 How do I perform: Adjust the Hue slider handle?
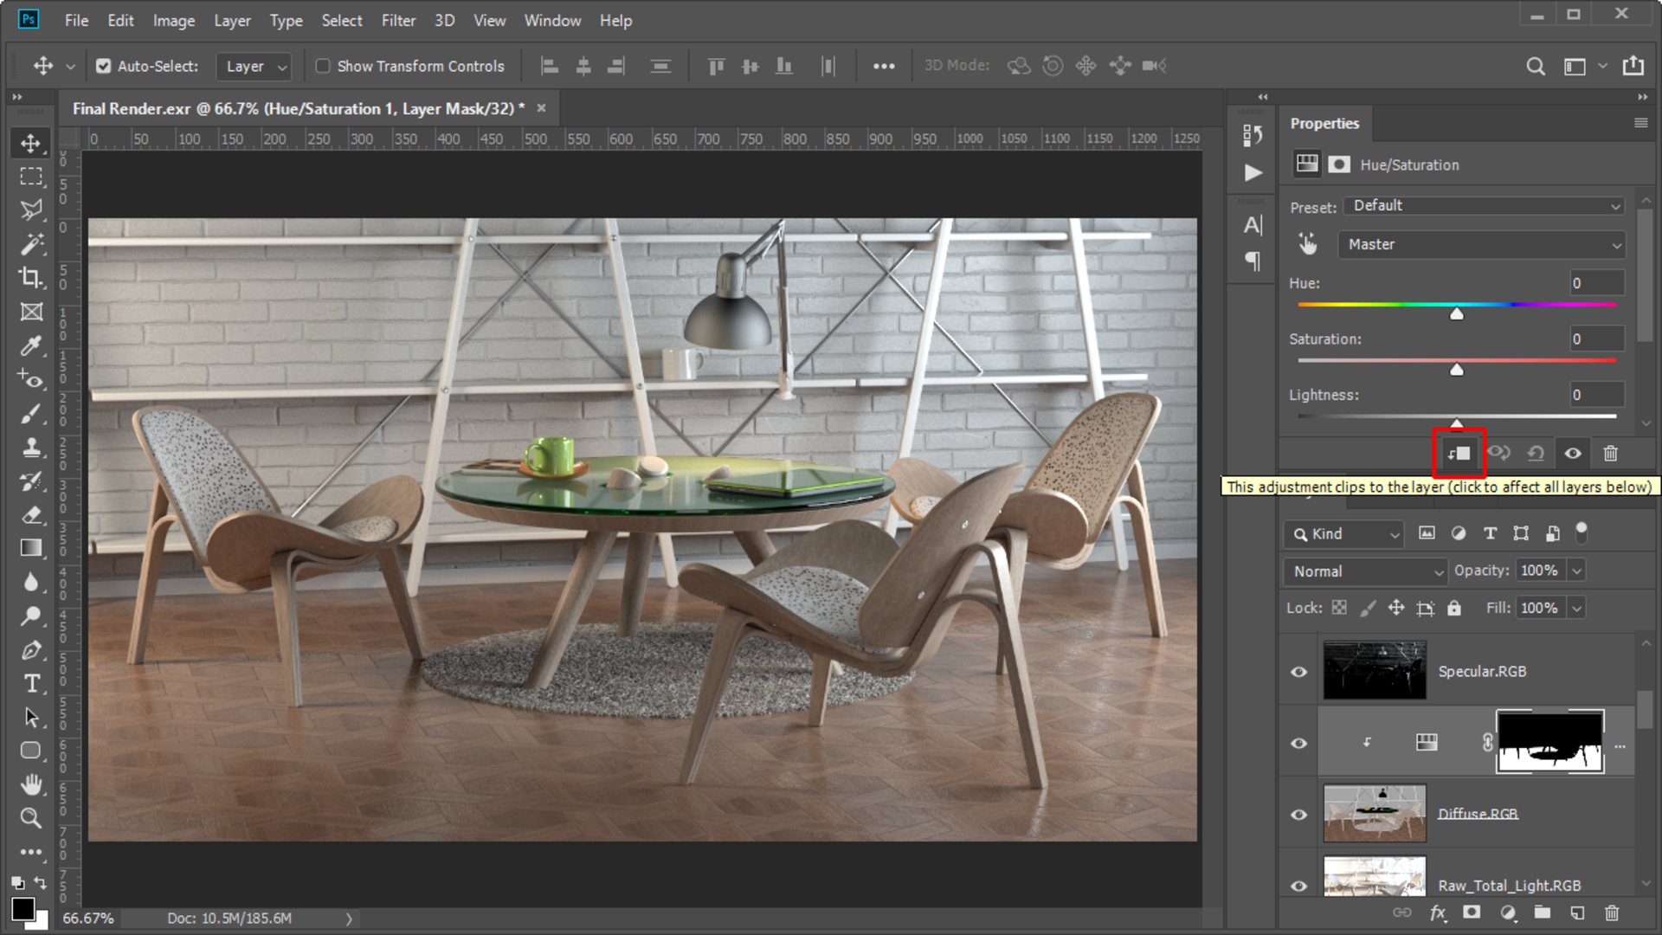[1457, 313]
